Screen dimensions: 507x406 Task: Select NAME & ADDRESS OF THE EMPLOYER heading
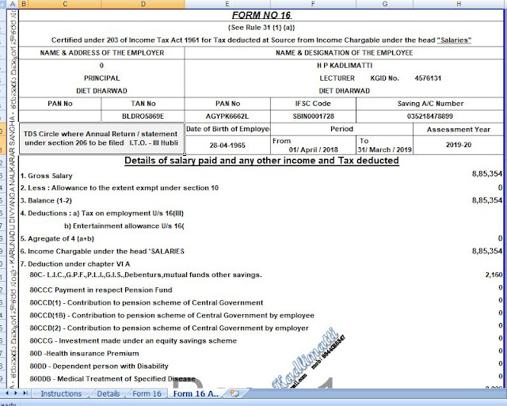pyautogui.click(x=102, y=53)
